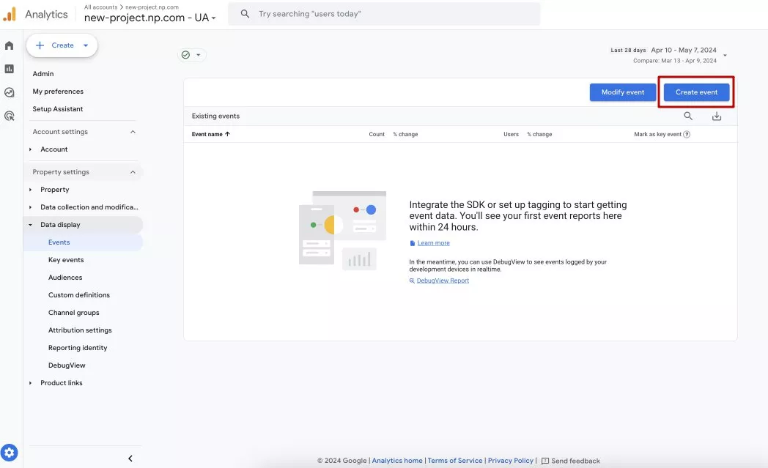Click the Modify event button
The width and height of the screenshot is (768, 468).
(622, 92)
